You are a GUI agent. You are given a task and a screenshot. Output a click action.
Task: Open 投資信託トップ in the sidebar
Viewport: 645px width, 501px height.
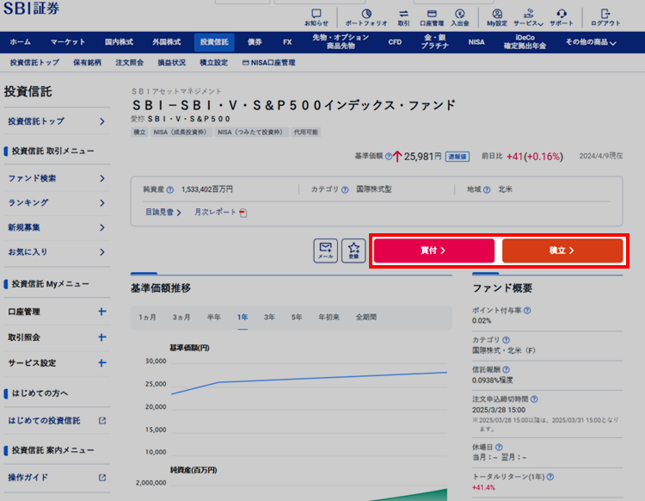[x=57, y=121]
